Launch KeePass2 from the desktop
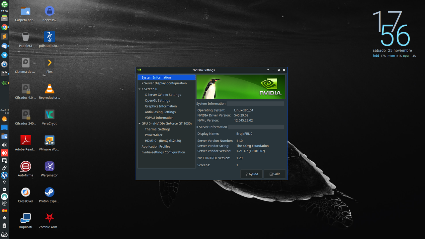This screenshot has height=239, width=425. click(x=49, y=11)
